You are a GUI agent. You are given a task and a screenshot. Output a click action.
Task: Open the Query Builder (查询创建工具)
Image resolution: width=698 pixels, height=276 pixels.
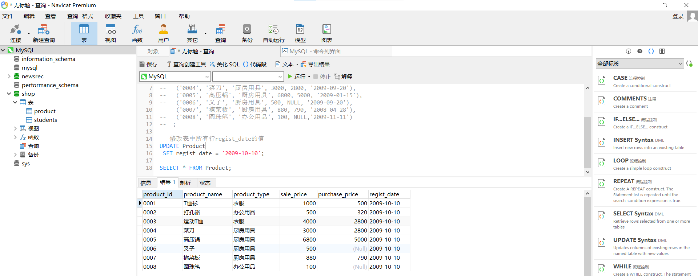[186, 64]
